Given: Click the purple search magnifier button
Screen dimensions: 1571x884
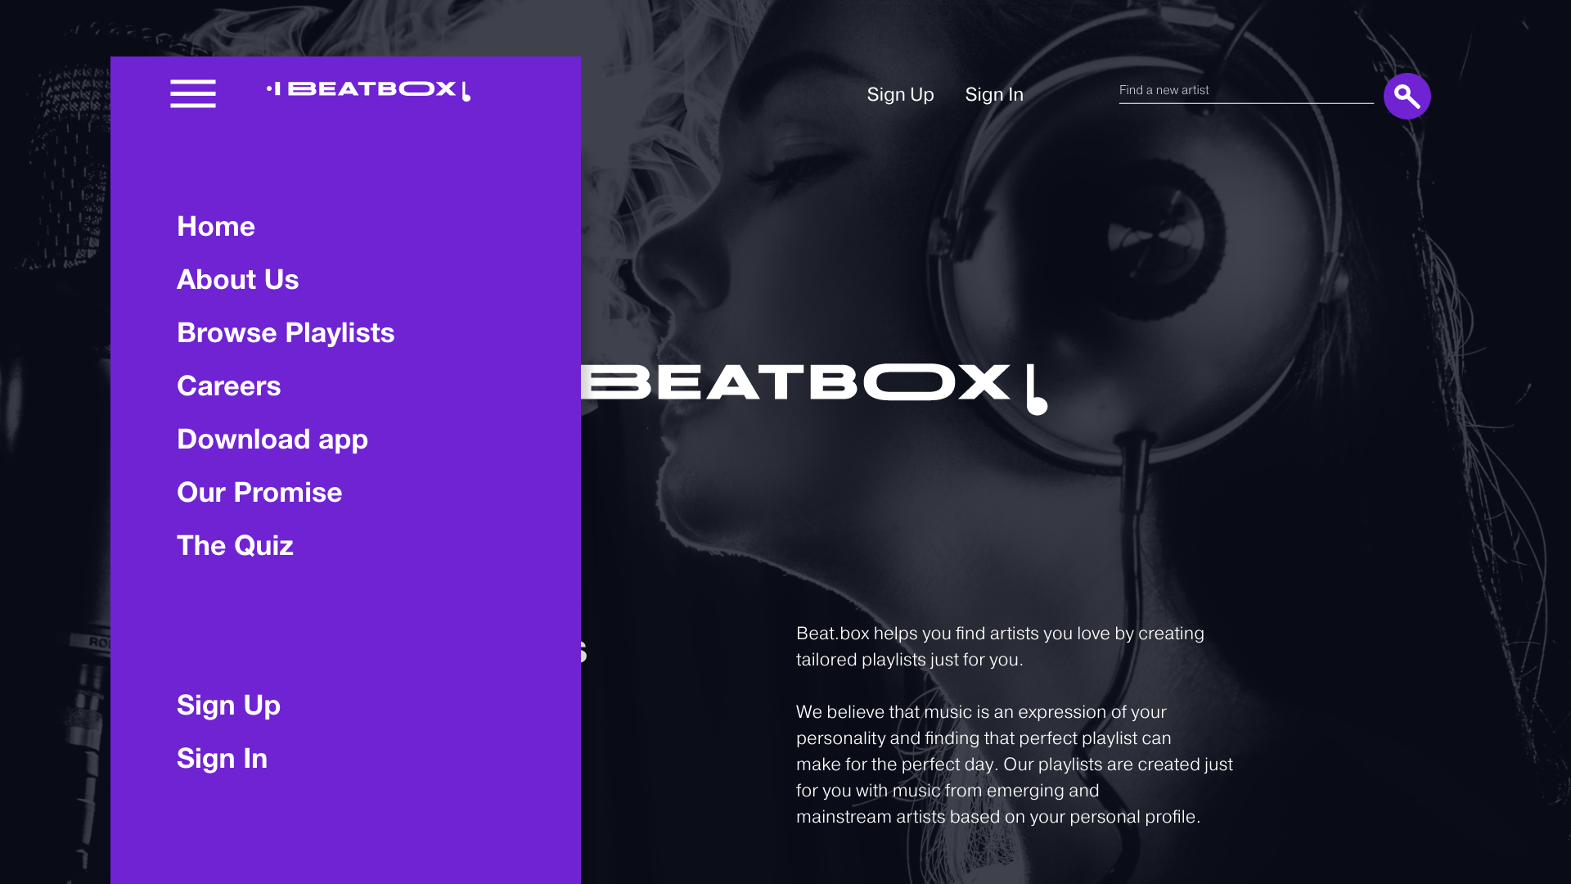Looking at the screenshot, I should [1407, 96].
